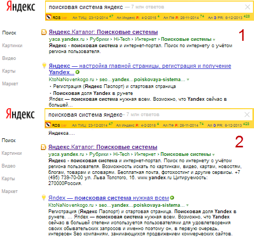Clear the search query in lower search box
This screenshot has width=254, height=237.
(247, 115)
